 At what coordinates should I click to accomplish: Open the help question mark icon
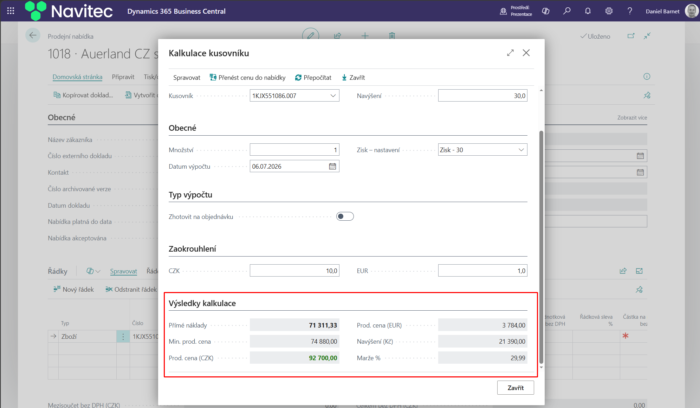pyautogui.click(x=630, y=11)
